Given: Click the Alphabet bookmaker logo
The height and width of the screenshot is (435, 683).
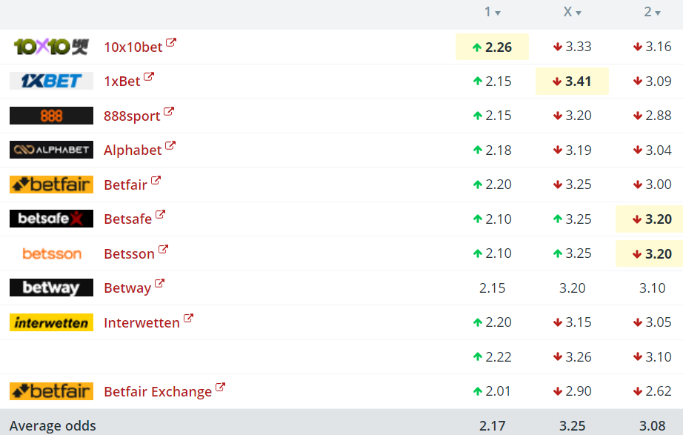Looking at the screenshot, I should point(51,150).
